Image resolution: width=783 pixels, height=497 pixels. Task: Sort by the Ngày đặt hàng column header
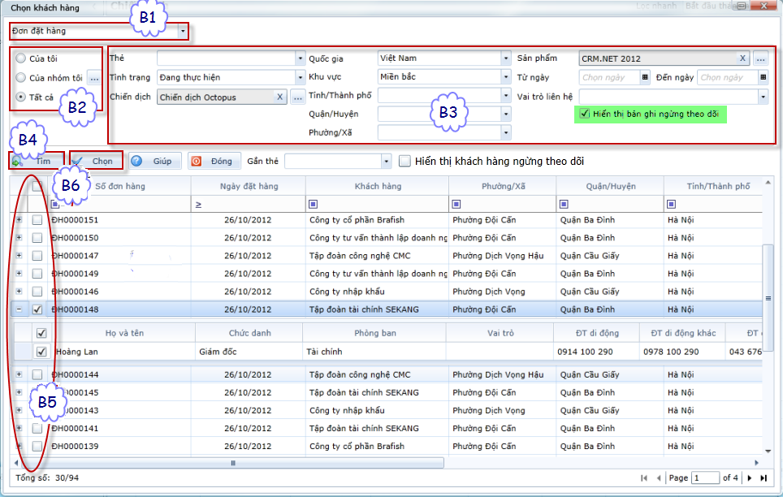click(x=249, y=187)
